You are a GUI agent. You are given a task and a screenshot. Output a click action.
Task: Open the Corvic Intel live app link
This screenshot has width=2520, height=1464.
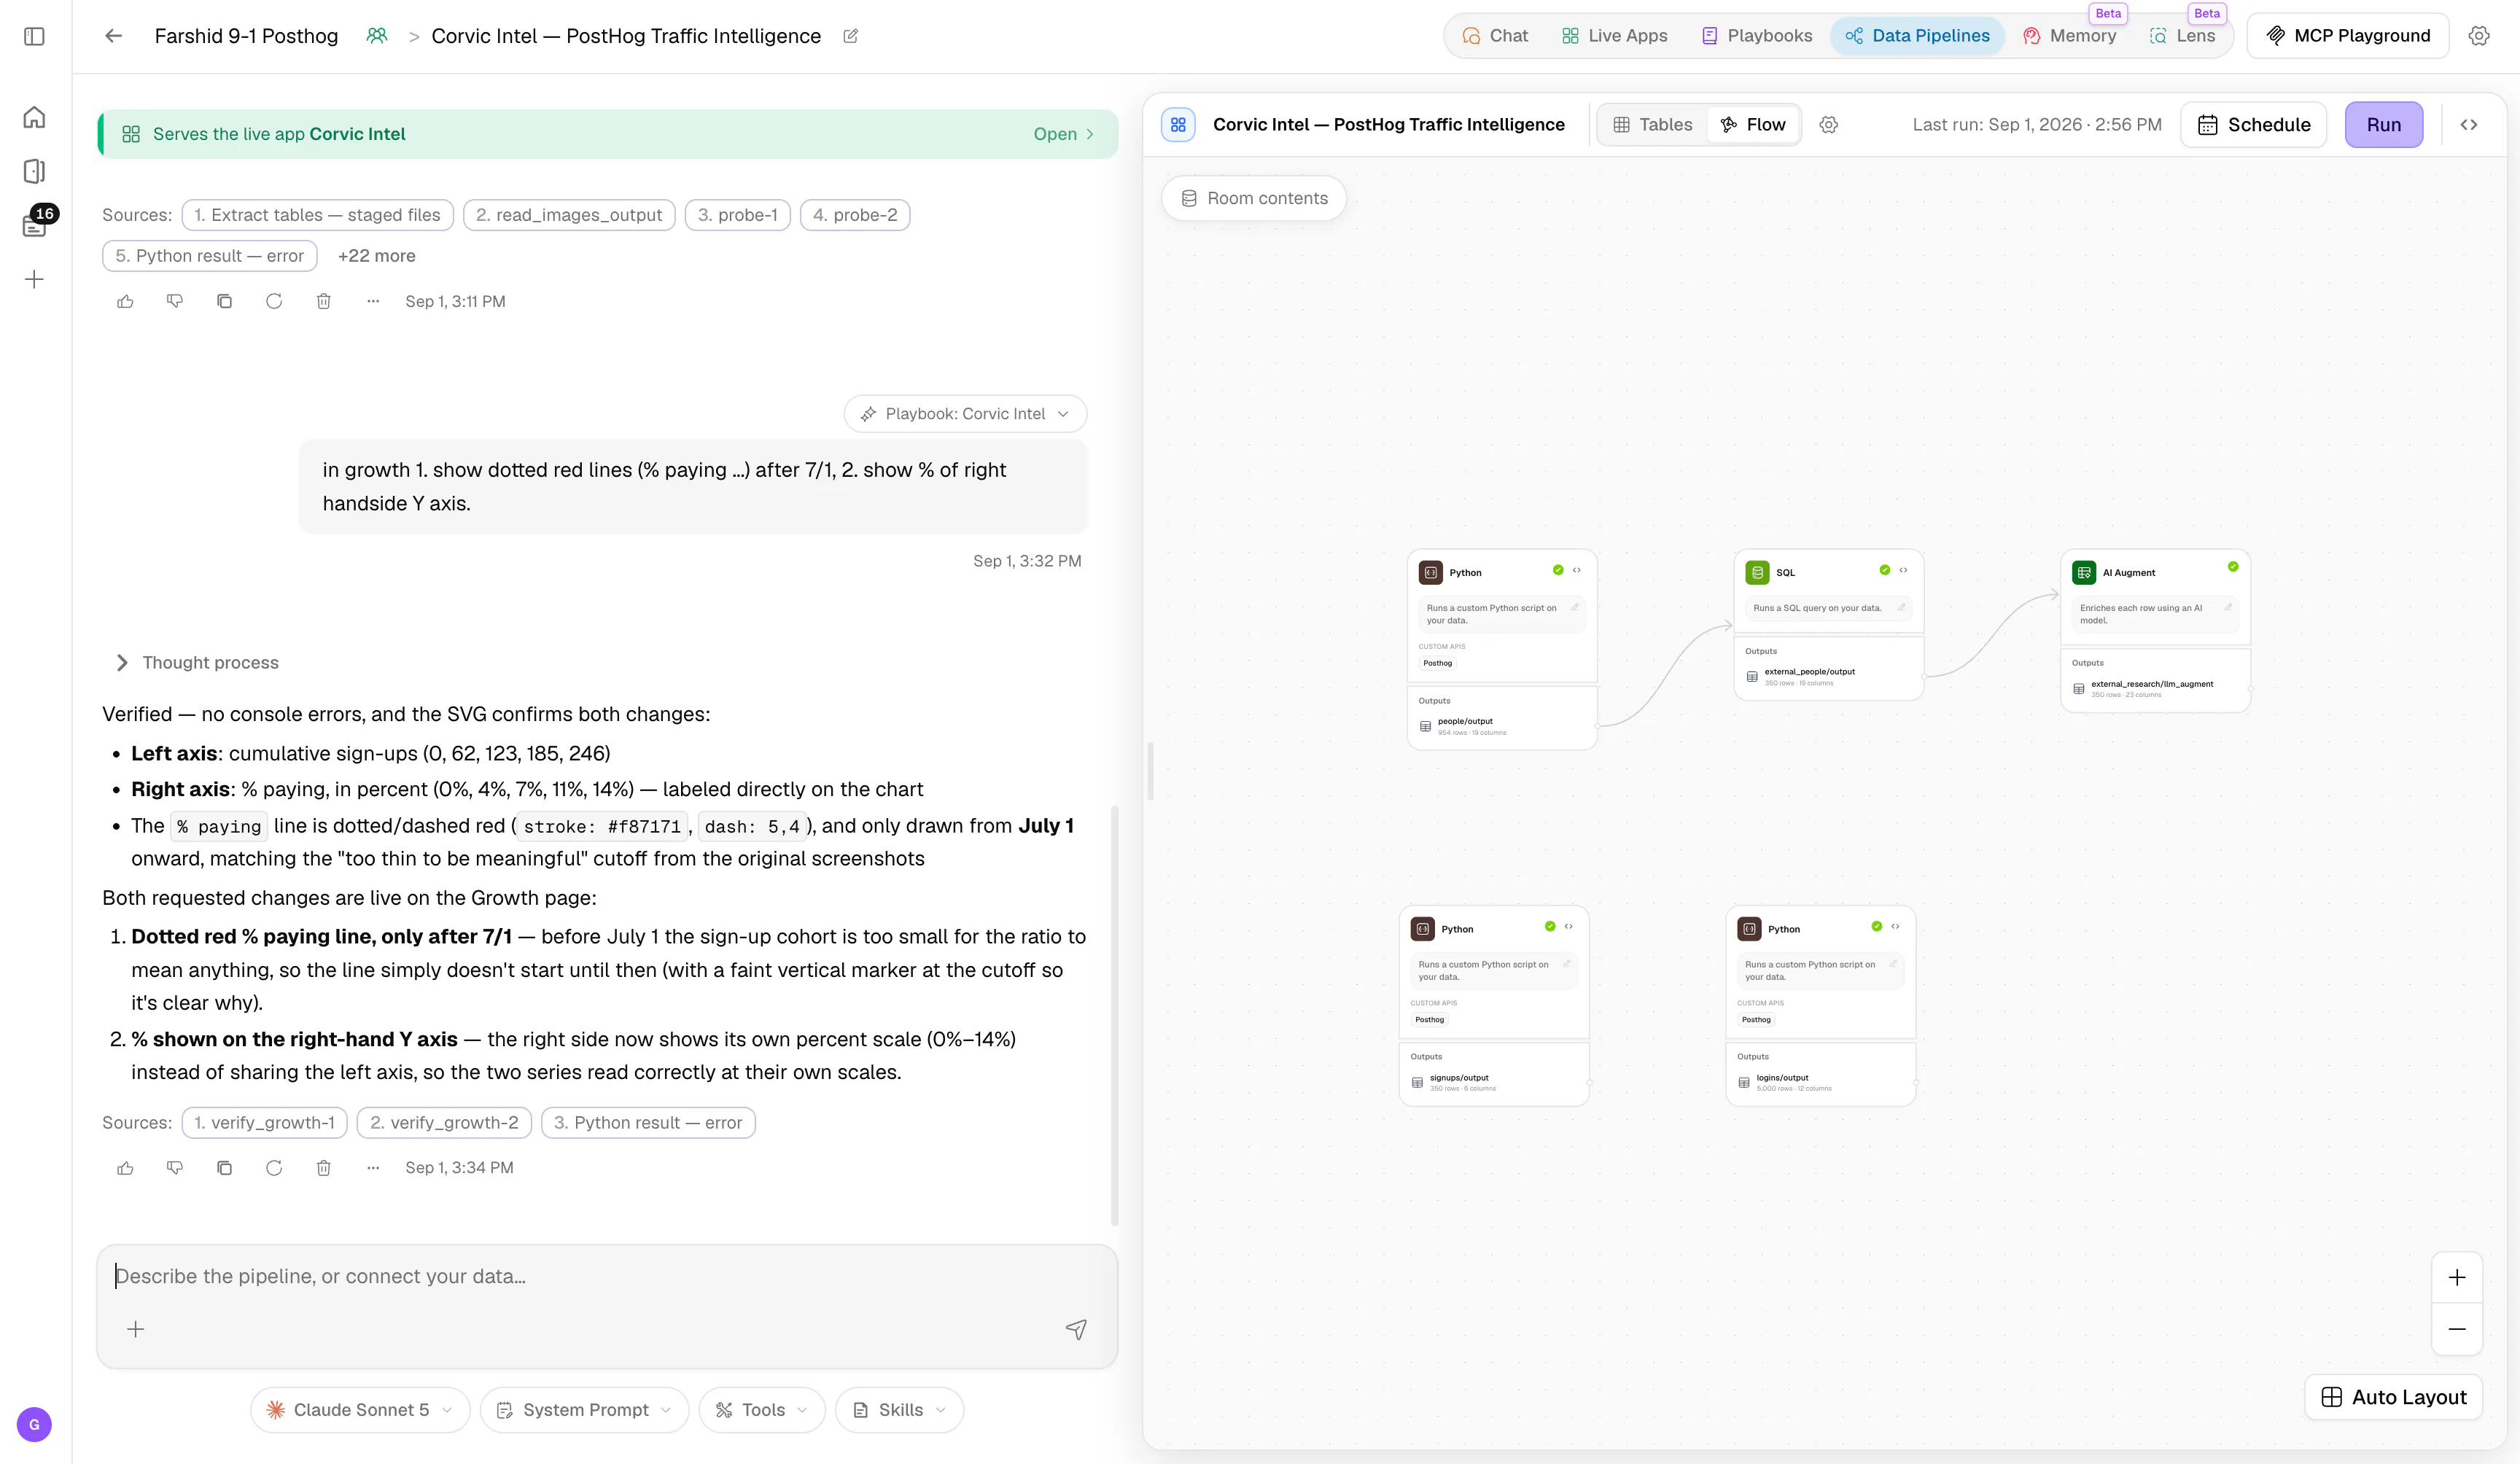coord(1064,134)
